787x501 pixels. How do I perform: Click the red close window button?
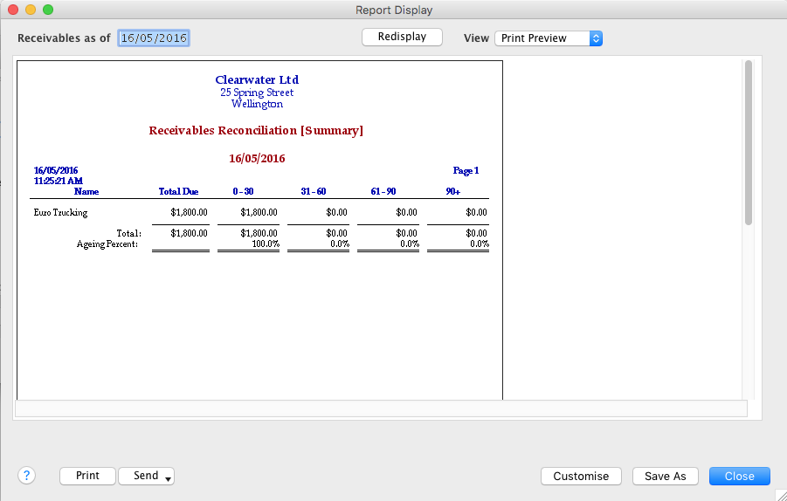13,10
